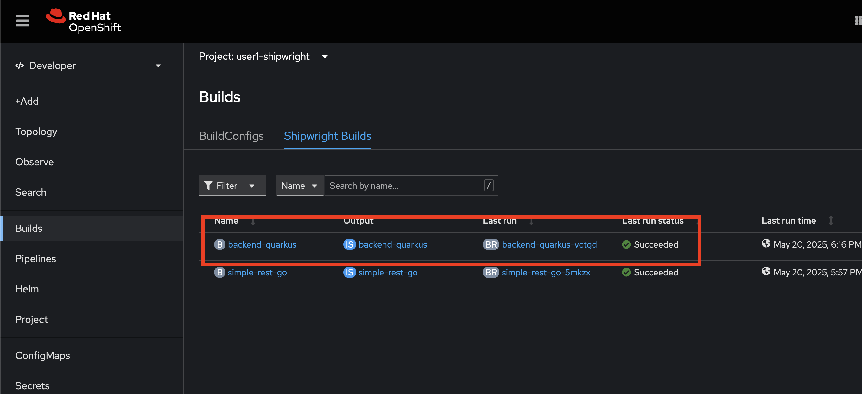This screenshot has width=862, height=394.
Task: Click the IS badge beside backend-quarkus output
Action: coord(349,245)
